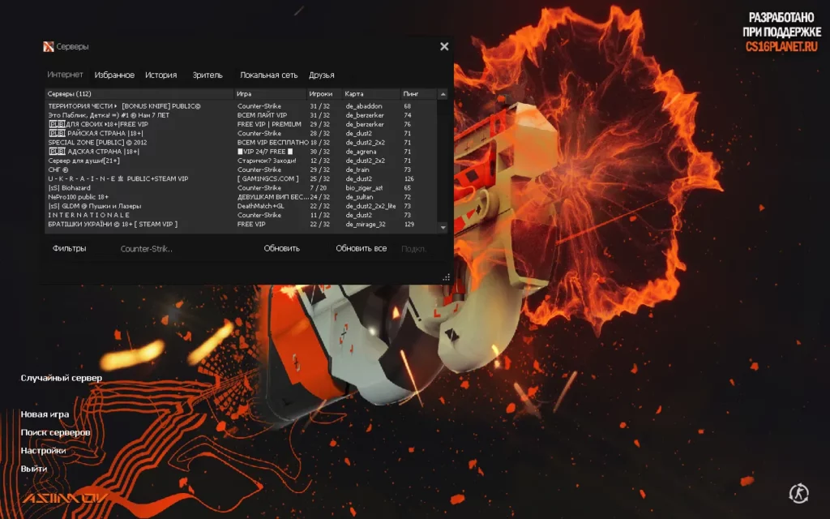
Task: Click the server list scroll-up arrow
Action: [443, 94]
